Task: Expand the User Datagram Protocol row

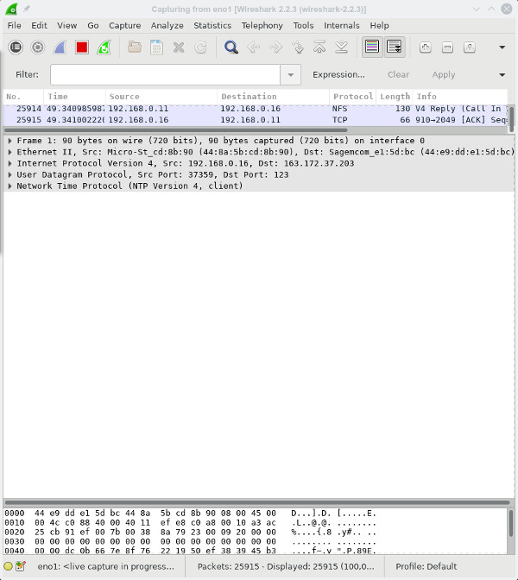Action: pyautogui.click(x=9, y=175)
